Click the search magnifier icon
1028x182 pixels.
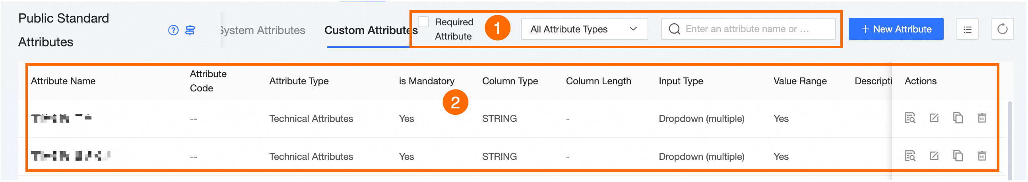tap(674, 29)
